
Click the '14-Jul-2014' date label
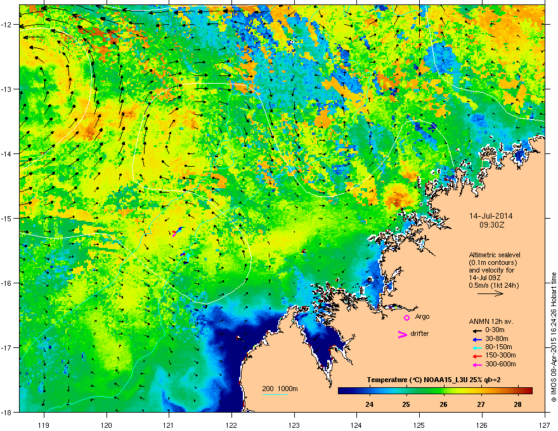click(x=491, y=216)
